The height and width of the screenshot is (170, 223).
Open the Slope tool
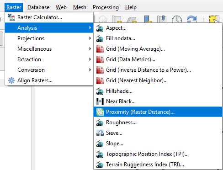pyautogui.click(x=158, y=143)
